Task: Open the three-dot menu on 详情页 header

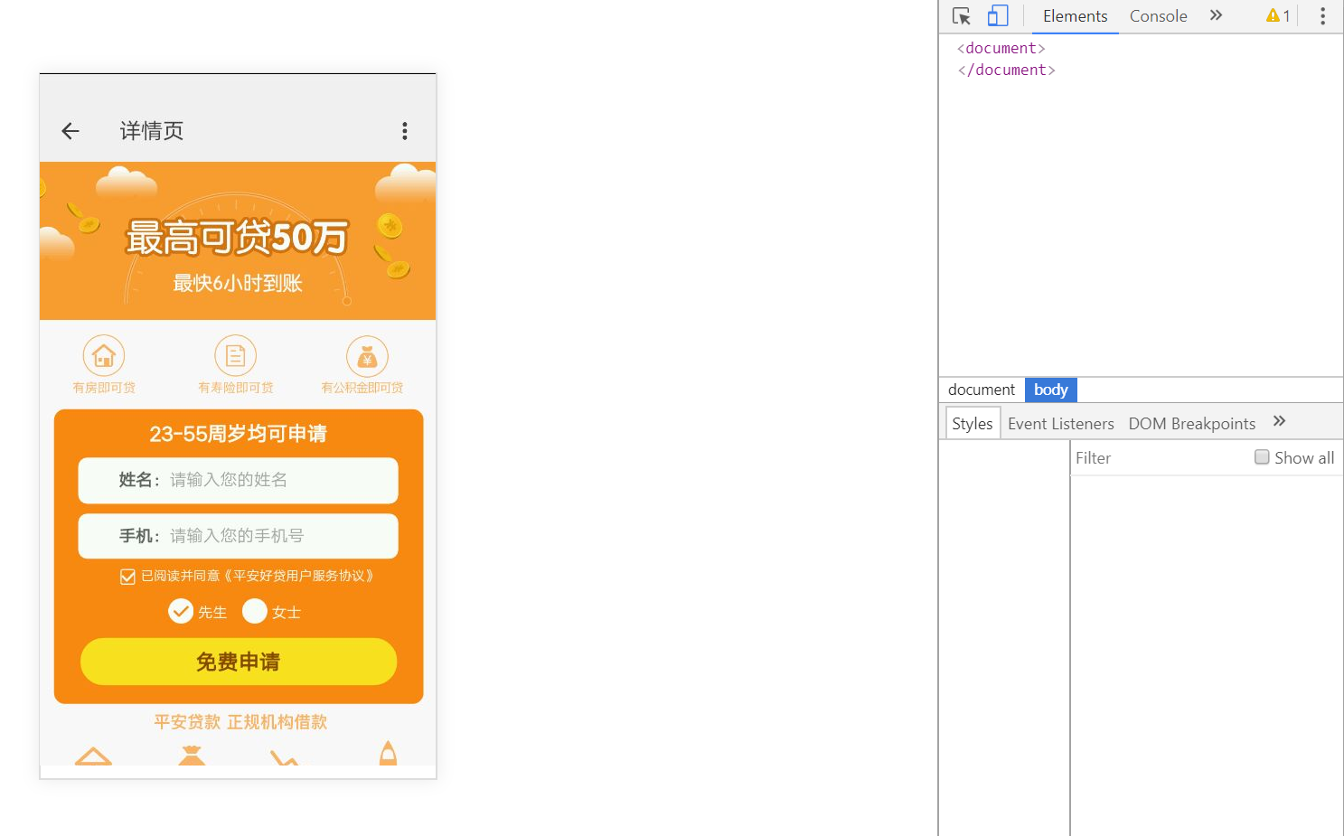Action: pos(404,130)
